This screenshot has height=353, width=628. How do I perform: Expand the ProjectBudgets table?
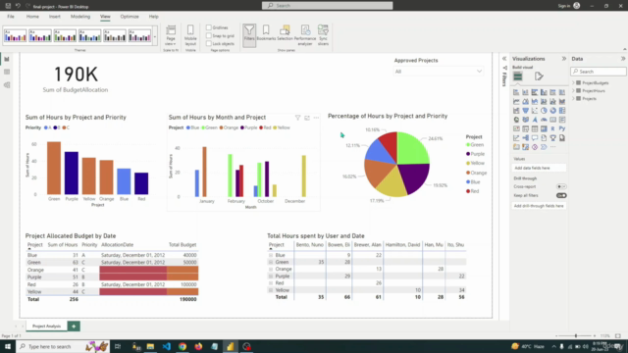tap(573, 82)
